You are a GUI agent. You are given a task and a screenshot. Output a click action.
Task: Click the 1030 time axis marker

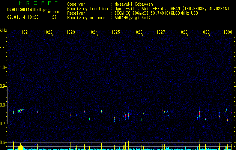228,32
